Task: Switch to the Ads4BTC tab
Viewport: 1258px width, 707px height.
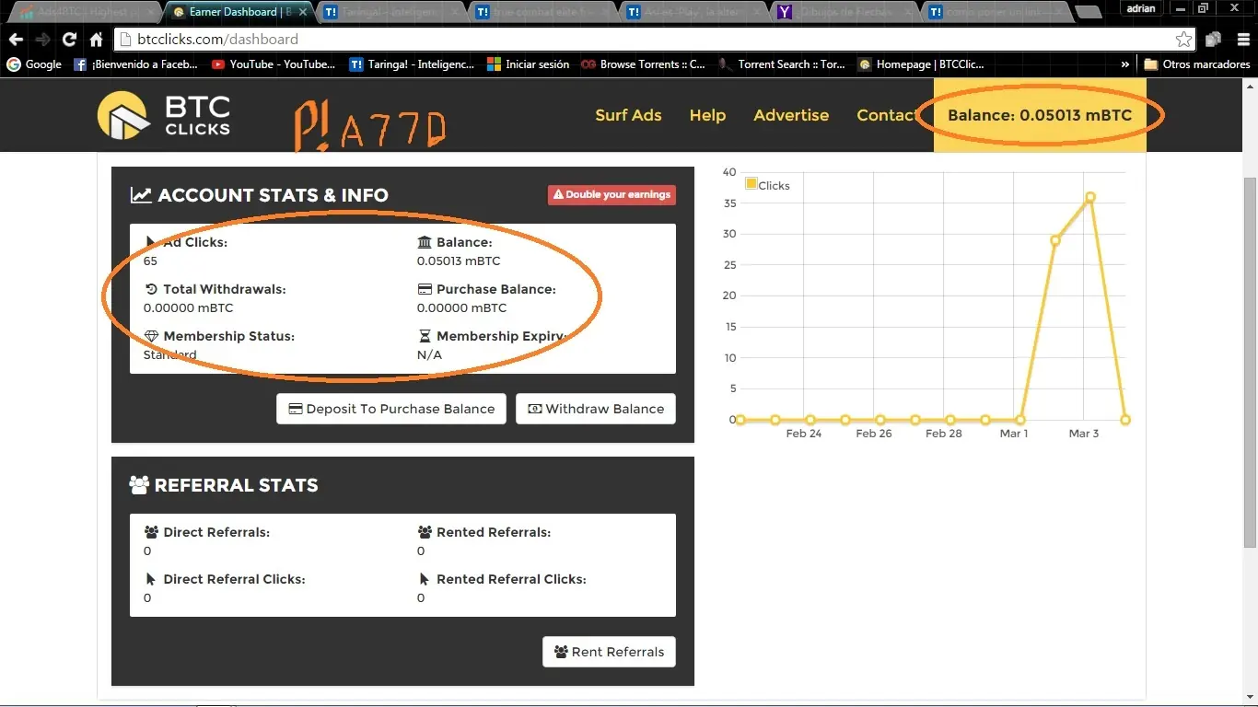Action: (x=83, y=12)
